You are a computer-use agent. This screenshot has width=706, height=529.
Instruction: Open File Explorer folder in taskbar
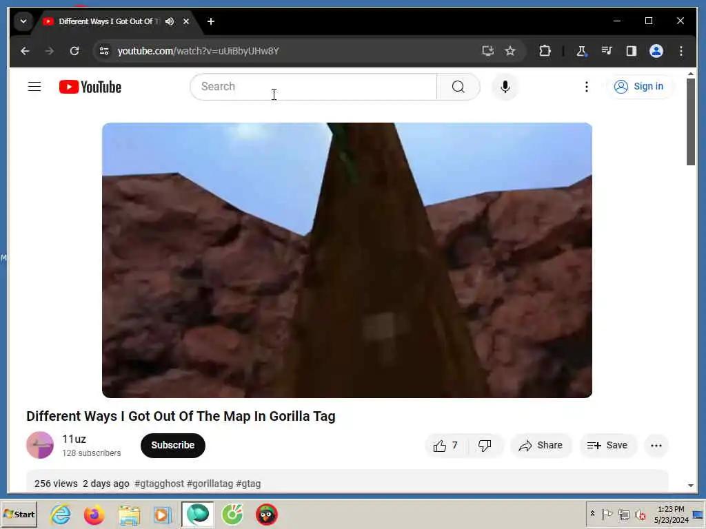(x=129, y=514)
